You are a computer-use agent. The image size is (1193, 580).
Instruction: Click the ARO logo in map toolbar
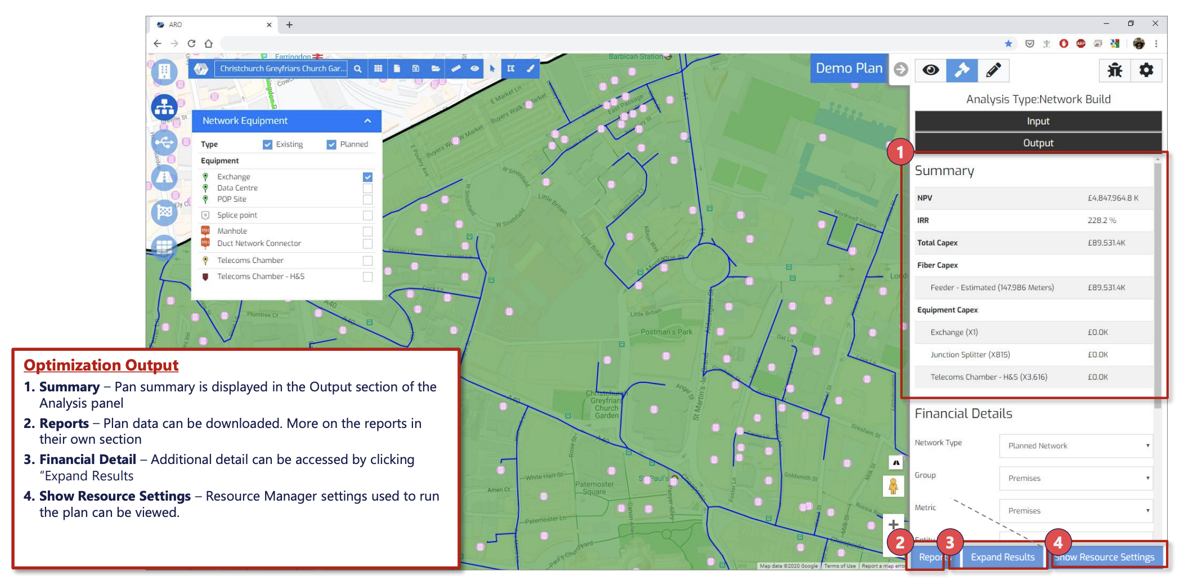click(x=201, y=69)
